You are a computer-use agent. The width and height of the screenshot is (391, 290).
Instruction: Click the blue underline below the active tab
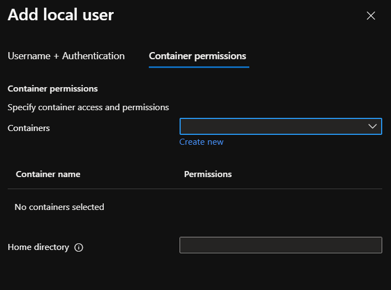point(199,67)
